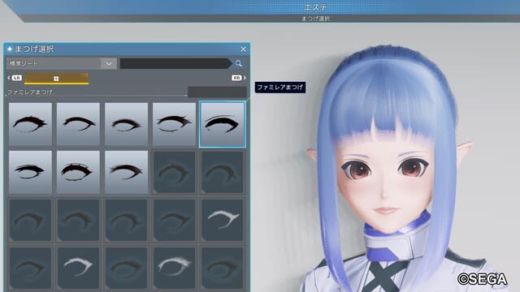
Task: Pick fourth dark eyelash tile in third row
Action: pyautogui.click(x=174, y=220)
